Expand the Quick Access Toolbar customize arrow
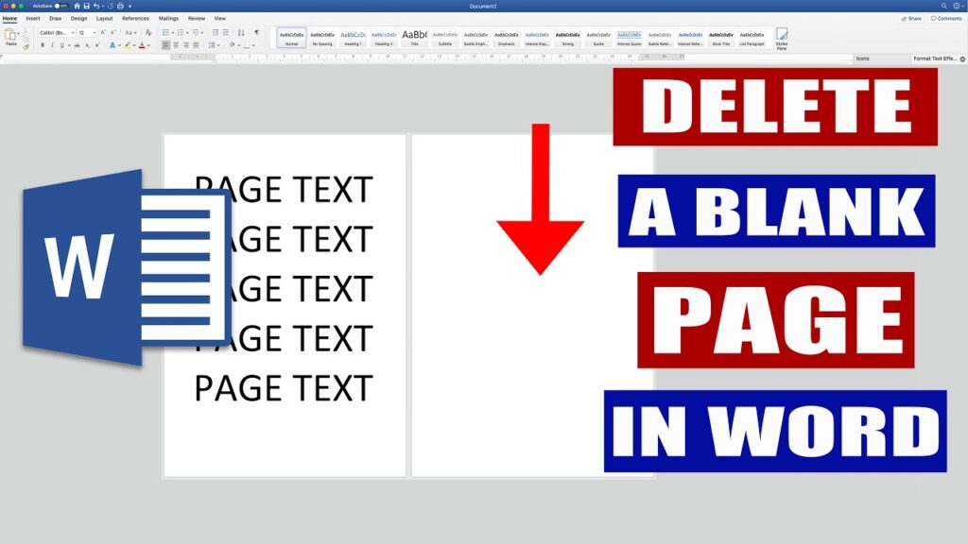The height and width of the screenshot is (544, 968). (x=130, y=7)
